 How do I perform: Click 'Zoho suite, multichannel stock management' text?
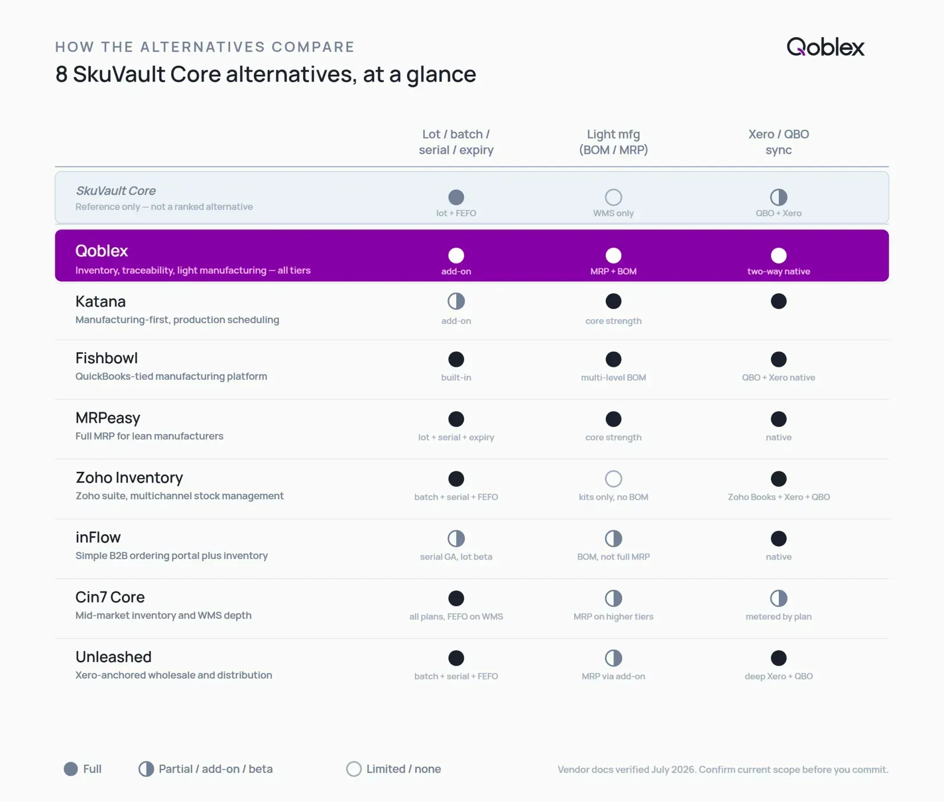[x=179, y=496]
